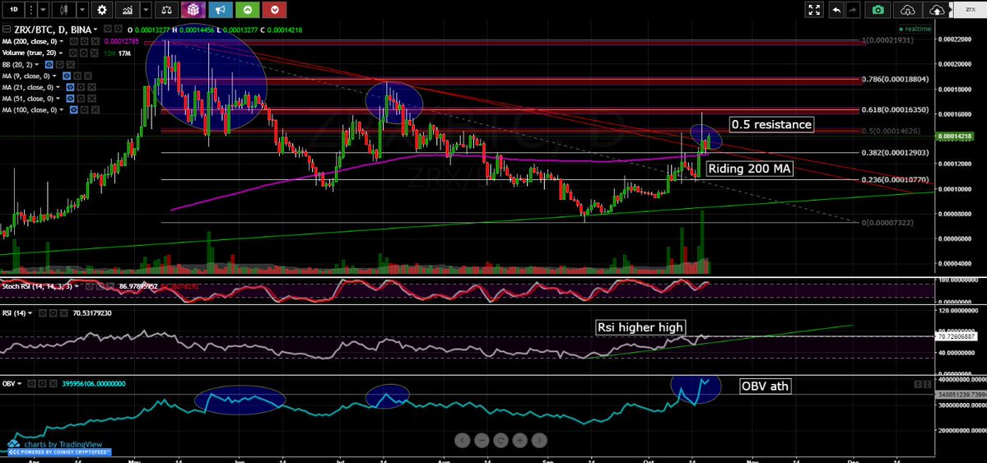Open the more intervals dots menu
The height and width of the screenshot is (463, 987).
point(30,9)
